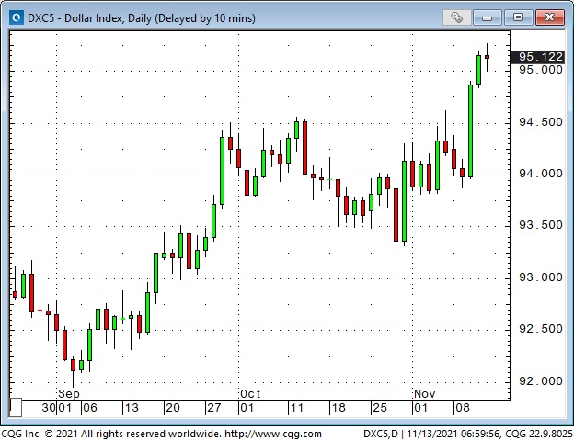Open the http://www.cqg.com link
The width and height of the screenshot is (574, 441).
click(273, 434)
